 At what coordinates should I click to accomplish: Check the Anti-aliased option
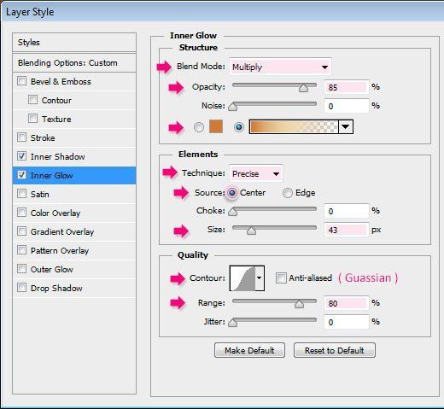click(281, 278)
